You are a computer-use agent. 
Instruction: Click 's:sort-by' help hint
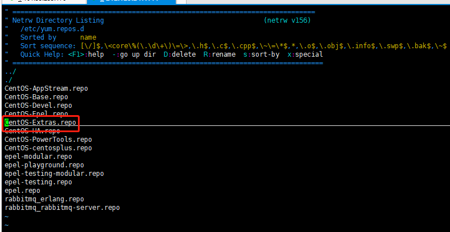point(261,54)
